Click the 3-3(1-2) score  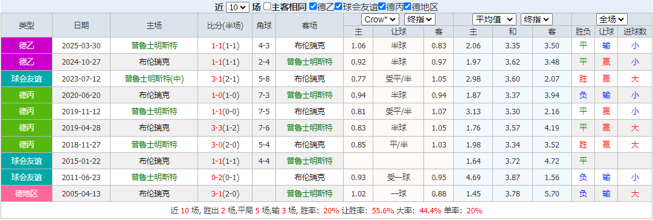point(225,128)
